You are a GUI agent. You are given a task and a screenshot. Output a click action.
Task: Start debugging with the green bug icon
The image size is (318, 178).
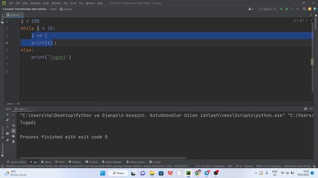tap(287, 9)
